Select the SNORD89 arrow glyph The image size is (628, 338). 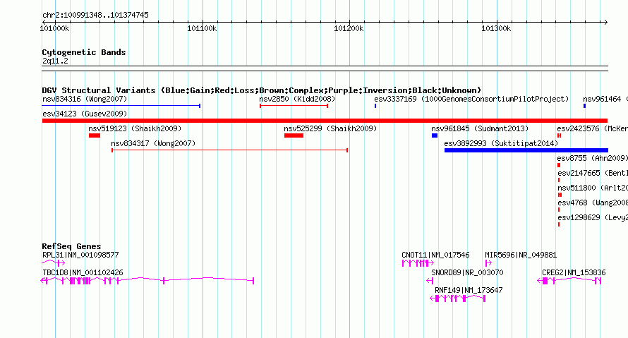tap(430, 281)
